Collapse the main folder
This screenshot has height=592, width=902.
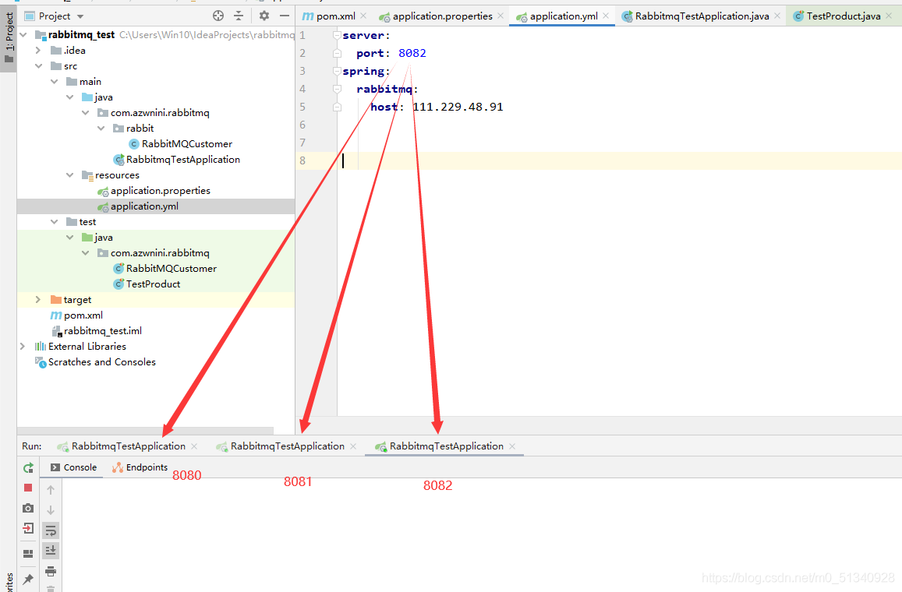(54, 82)
